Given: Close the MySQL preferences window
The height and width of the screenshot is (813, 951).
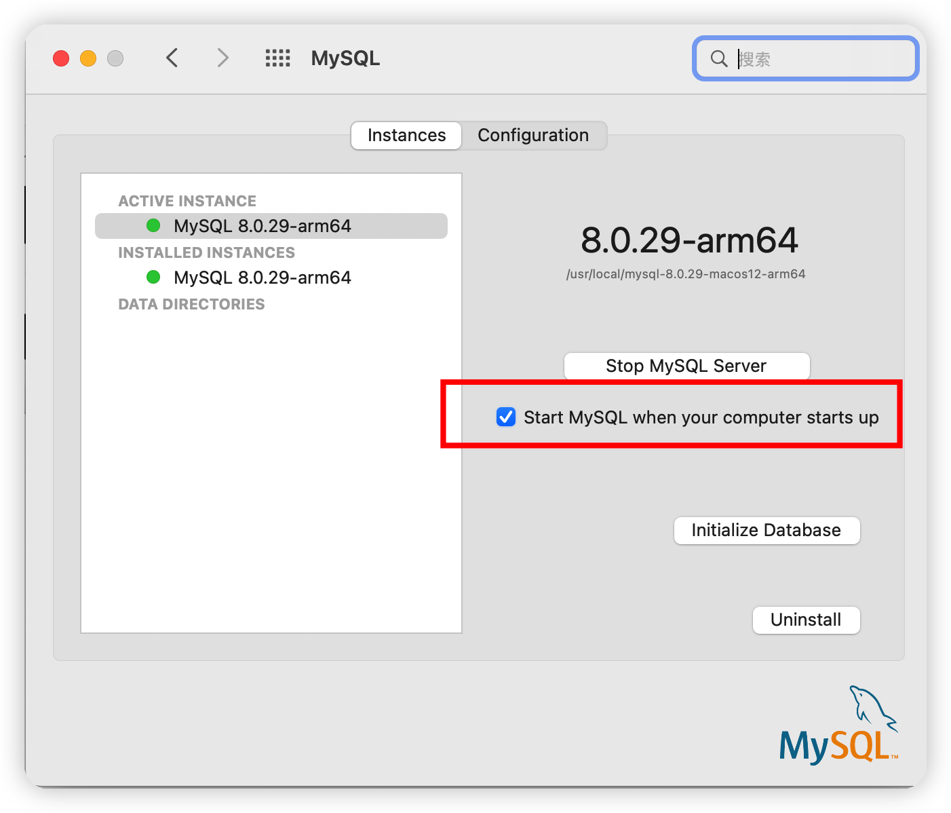Looking at the screenshot, I should tap(61, 58).
